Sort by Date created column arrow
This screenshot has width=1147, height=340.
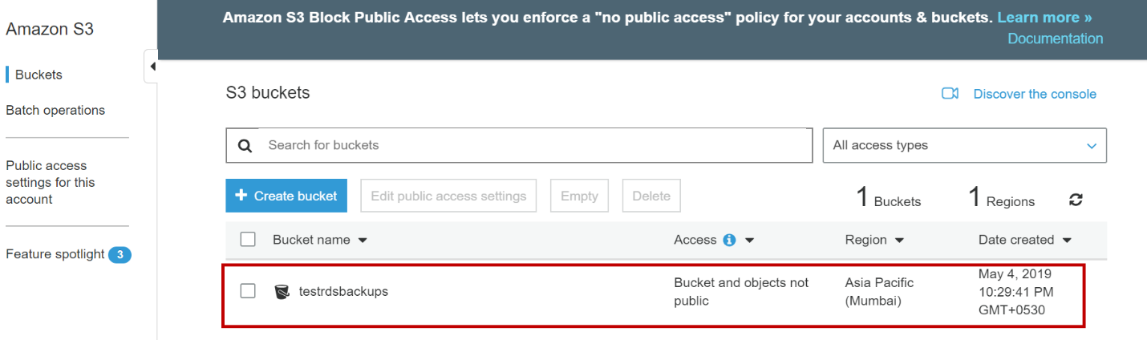pos(1067,241)
